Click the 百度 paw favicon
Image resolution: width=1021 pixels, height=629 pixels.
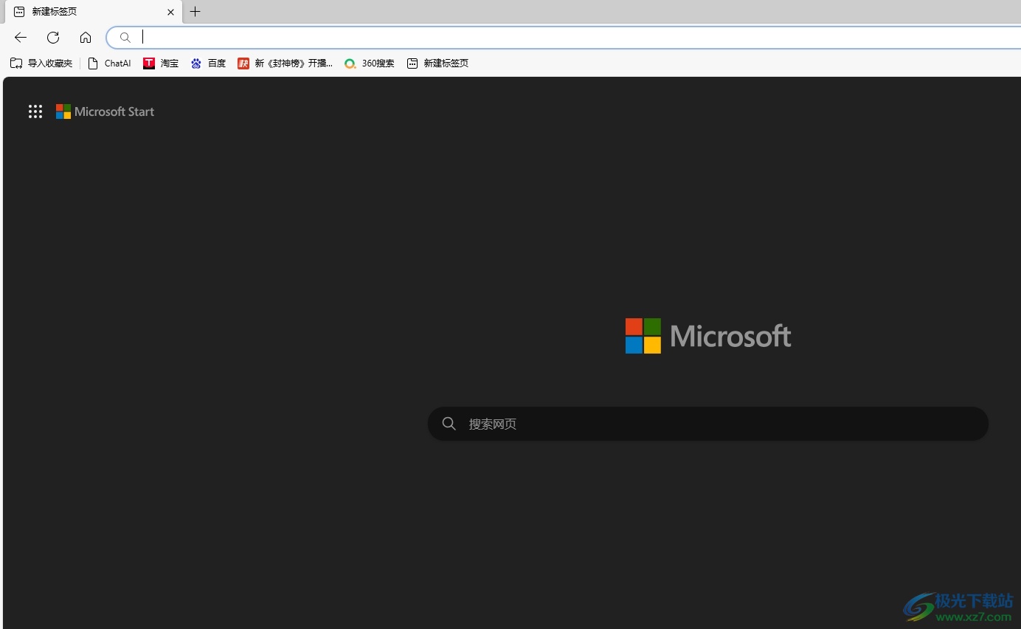coord(196,63)
